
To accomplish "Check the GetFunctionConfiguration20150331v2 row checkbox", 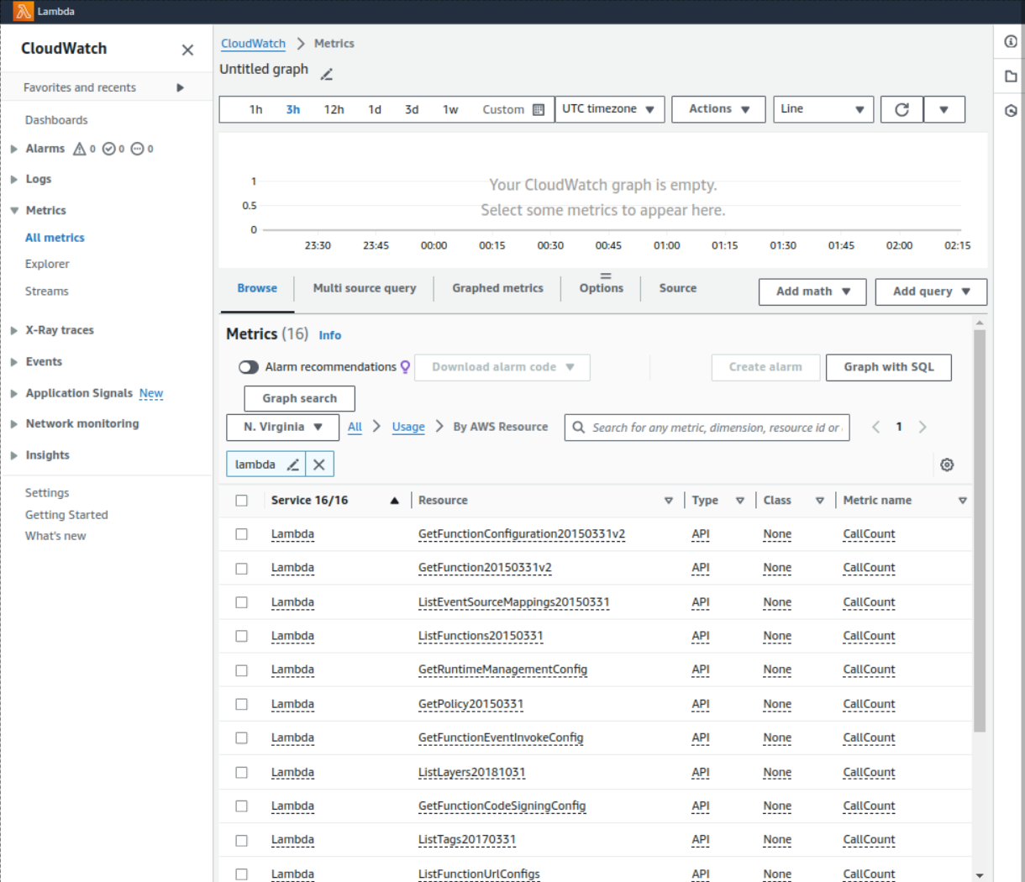I will [242, 534].
